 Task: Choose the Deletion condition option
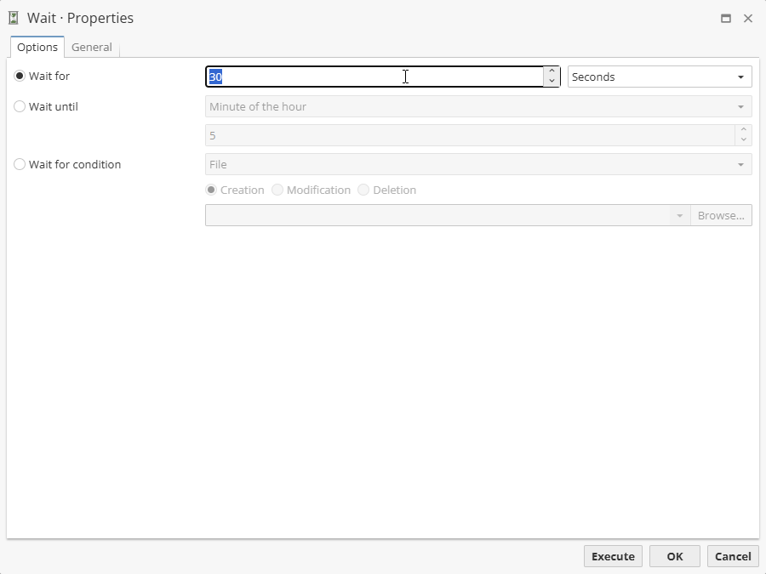363,190
